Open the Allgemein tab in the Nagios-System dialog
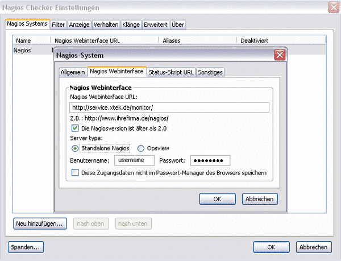 point(72,72)
